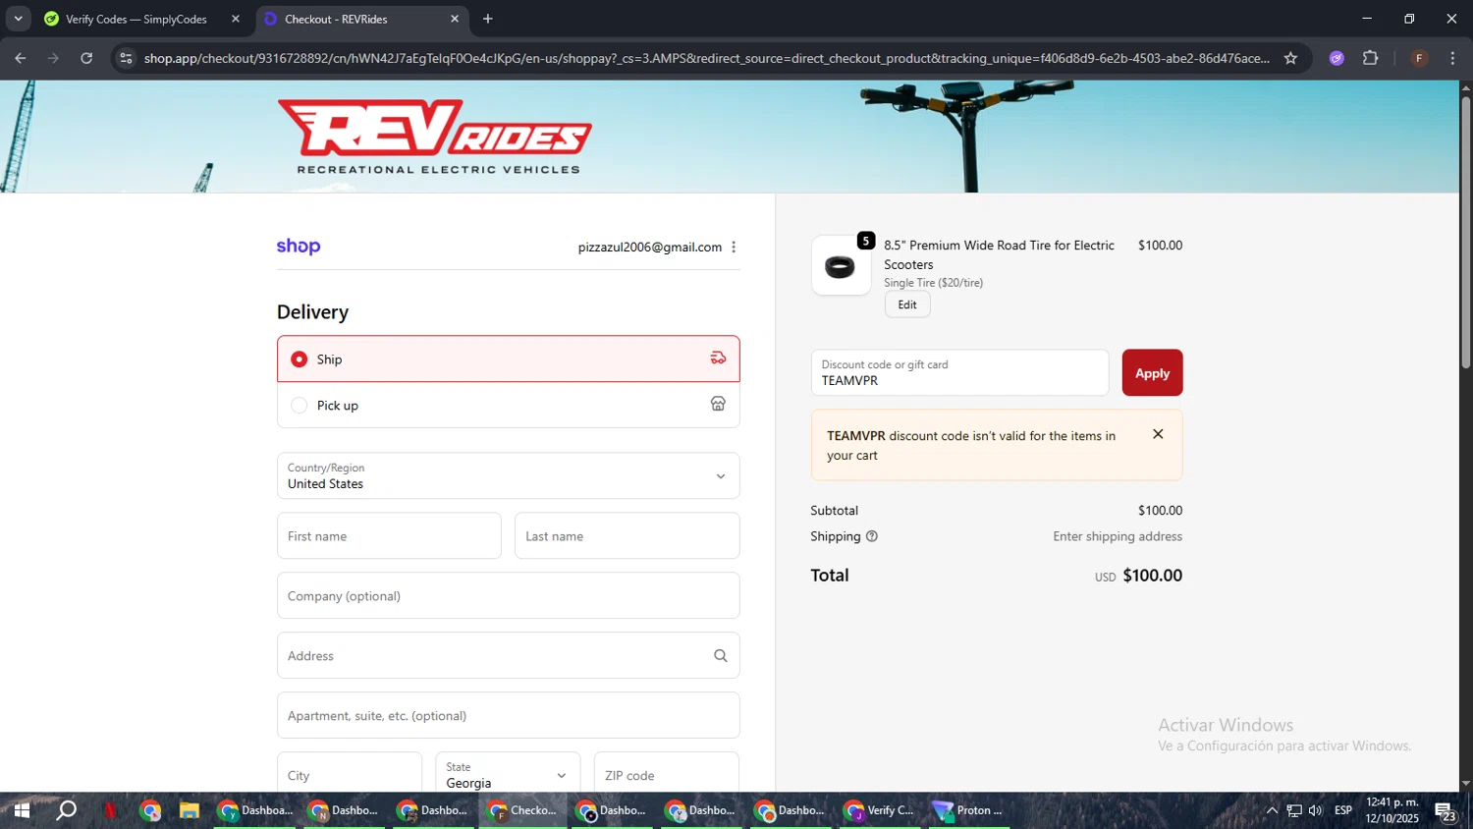
Task: Click the REV Rides logo
Action: (x=434, y=137)
